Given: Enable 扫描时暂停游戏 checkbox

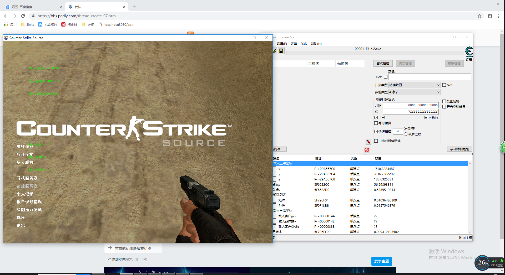Looking at the screenshot, I should [376, 141].
